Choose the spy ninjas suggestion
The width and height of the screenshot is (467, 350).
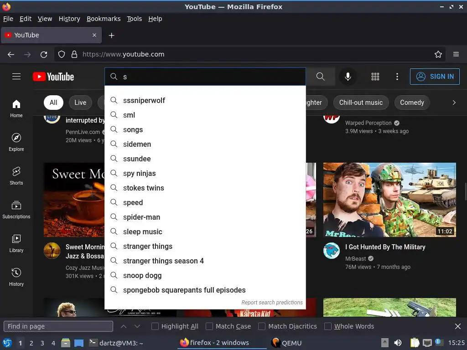click(x=205, y=174)
